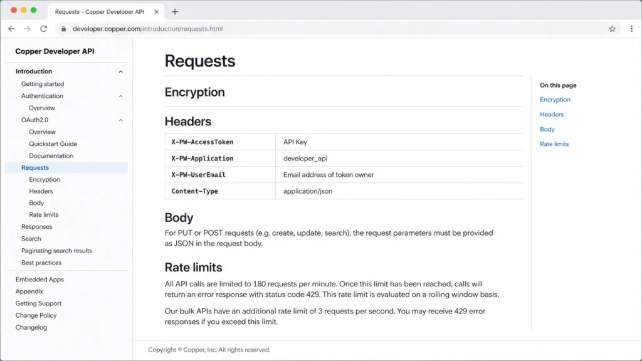The image size is (642, 361).
Task: Click the padlock site security icon
Action: pos(63,29)
